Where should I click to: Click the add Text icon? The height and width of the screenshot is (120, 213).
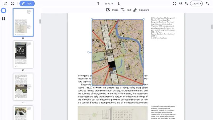coord(122,10)
